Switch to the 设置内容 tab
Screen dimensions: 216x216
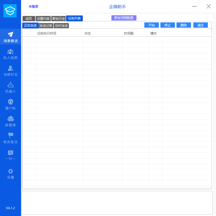click(x=43, y=19)
